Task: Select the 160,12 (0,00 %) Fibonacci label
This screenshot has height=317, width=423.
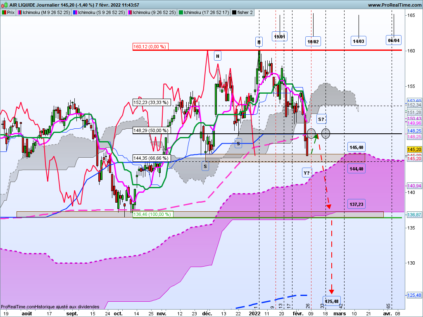Action: point(150,47)
